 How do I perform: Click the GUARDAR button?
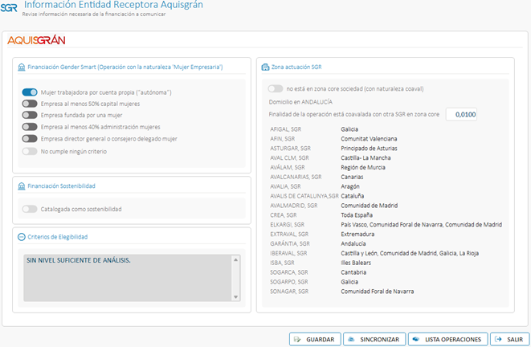coord(315,339)
